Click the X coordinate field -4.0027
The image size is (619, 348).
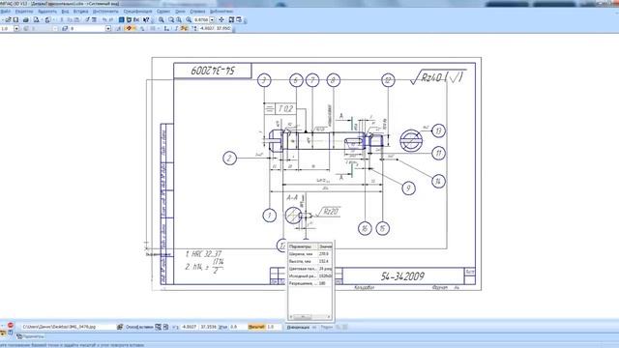(190, 327)
